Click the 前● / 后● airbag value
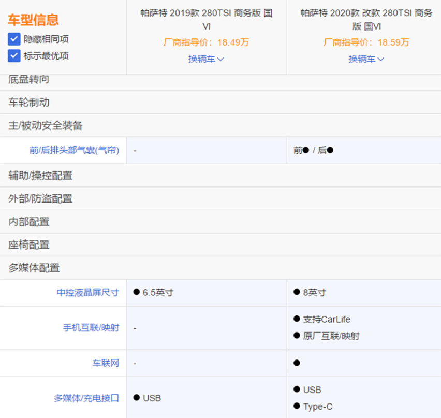 point(313,150)
